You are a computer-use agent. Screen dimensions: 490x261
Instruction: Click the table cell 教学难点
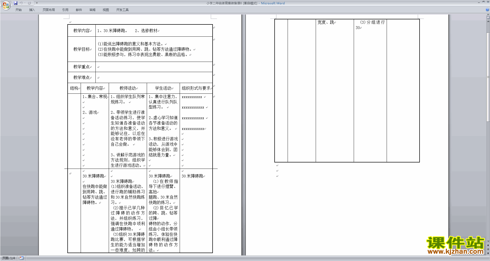(x=82, y=77)
